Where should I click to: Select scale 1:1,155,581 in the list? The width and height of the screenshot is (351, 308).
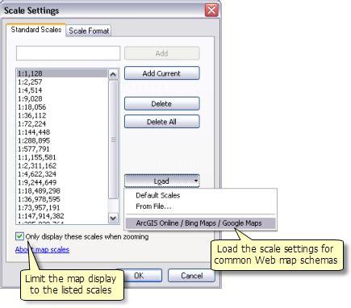pyautogui.click(x=62, y=157)
